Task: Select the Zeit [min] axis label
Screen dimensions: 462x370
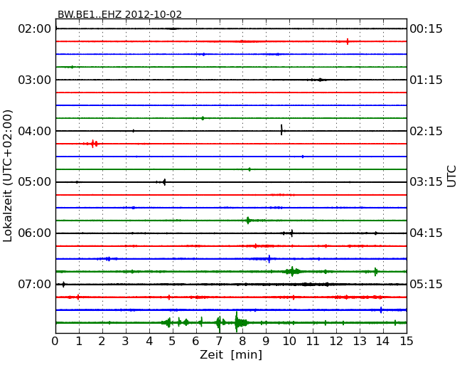Action: pos(231,354)
